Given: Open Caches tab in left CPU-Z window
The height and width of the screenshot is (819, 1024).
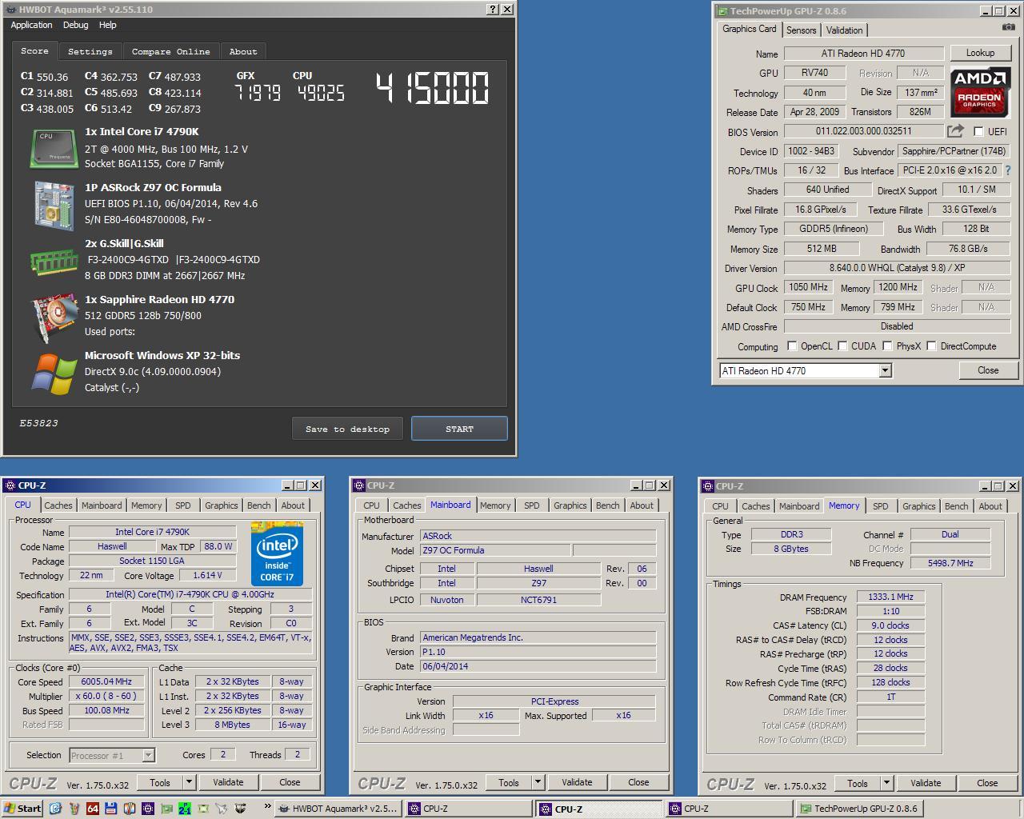Looking at the screenshot, I should [58, 505].
